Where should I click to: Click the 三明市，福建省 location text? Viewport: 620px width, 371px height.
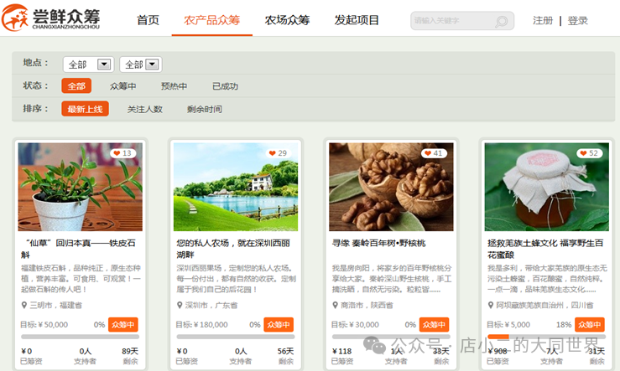[x=55, y=305]
